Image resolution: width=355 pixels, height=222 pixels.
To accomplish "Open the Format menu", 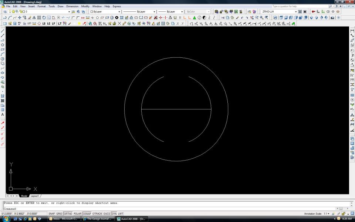I will pyautogui.click(x=41, y=6).
